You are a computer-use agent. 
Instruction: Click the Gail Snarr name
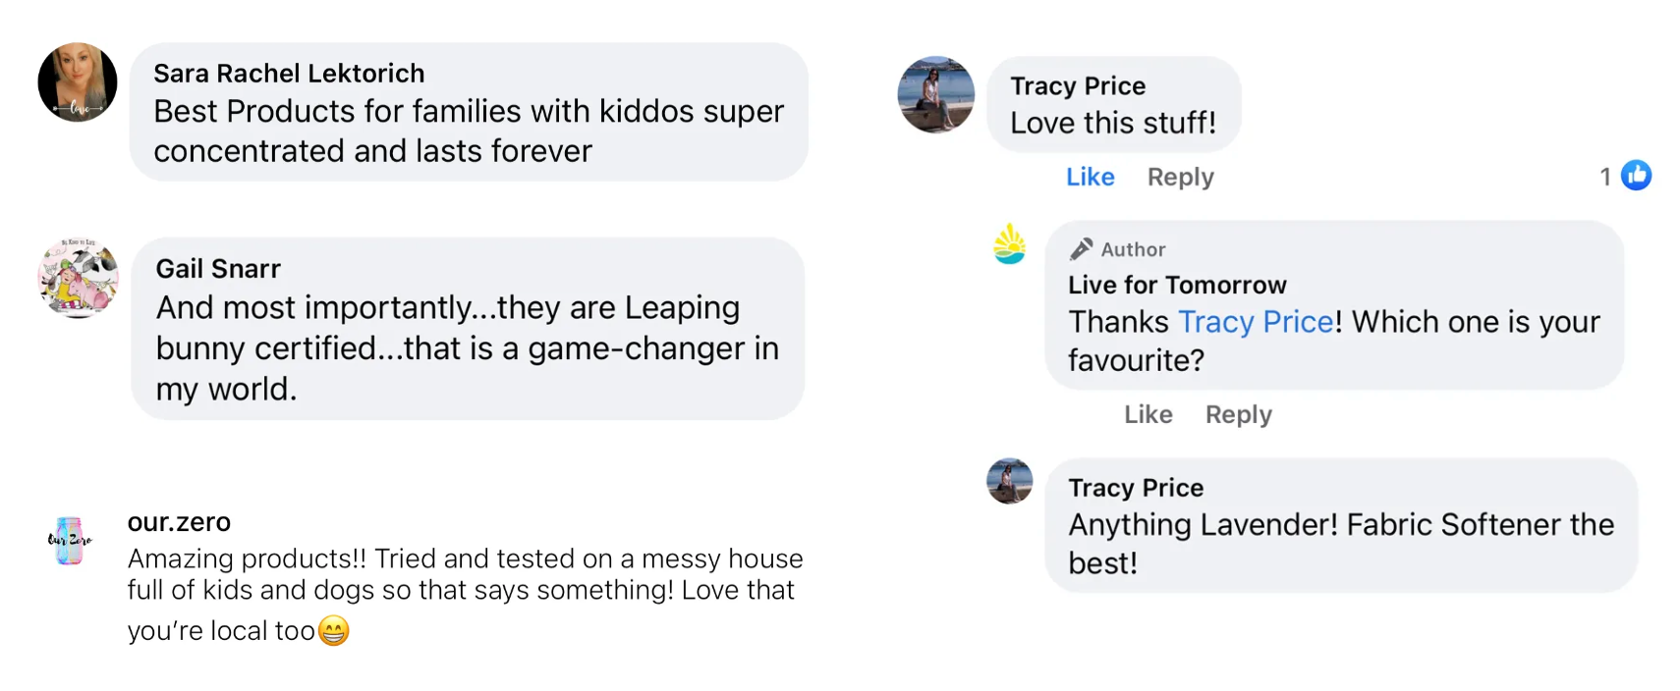(x=218, y=269)
